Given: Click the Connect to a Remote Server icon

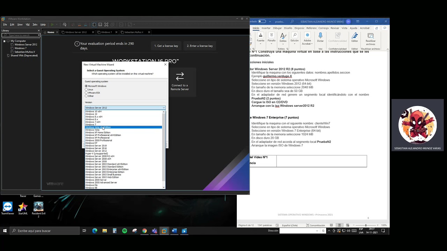Looking at the screenshot, I should click(x=180, y=76).
